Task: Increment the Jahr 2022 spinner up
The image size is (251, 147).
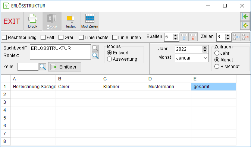Action: [205, 48]
